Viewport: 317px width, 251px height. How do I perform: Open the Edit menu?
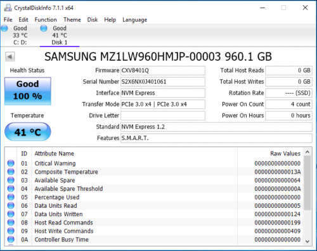(x=23, y=20)
